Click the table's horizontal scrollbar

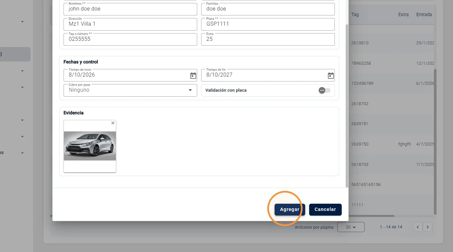371,216
